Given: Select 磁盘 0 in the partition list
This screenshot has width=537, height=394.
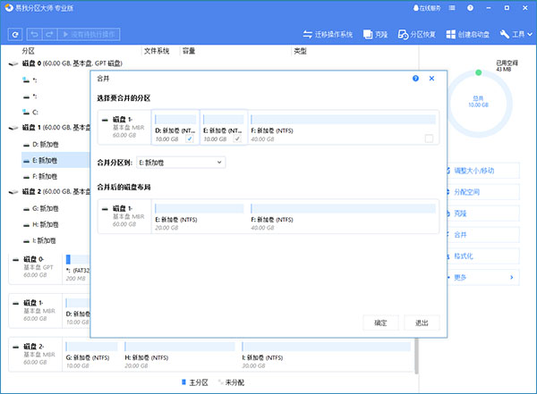Looking at the screenshot, I should (65, 63).
